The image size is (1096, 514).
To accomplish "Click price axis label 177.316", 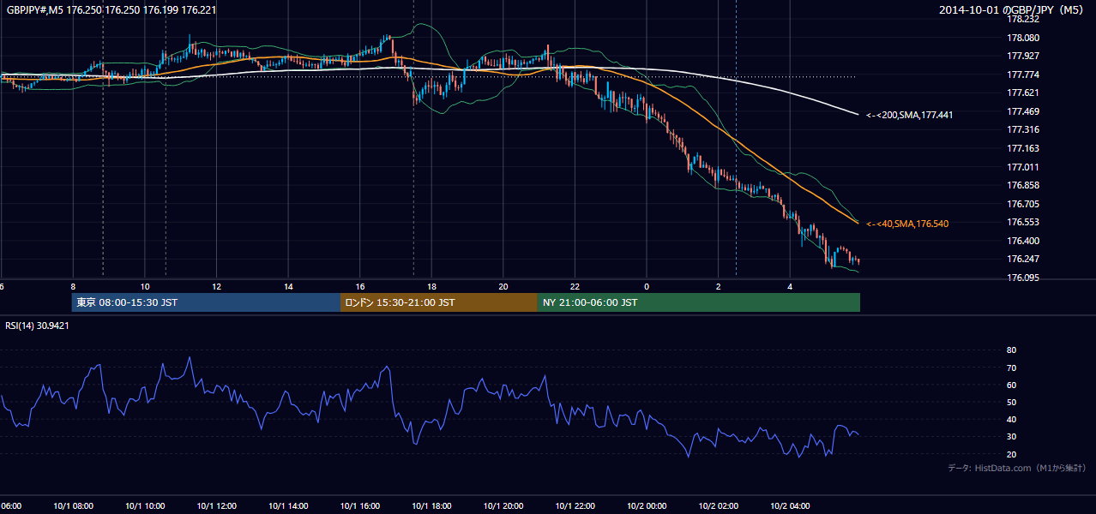I will pyautogui.click(x=1023, y=130).
